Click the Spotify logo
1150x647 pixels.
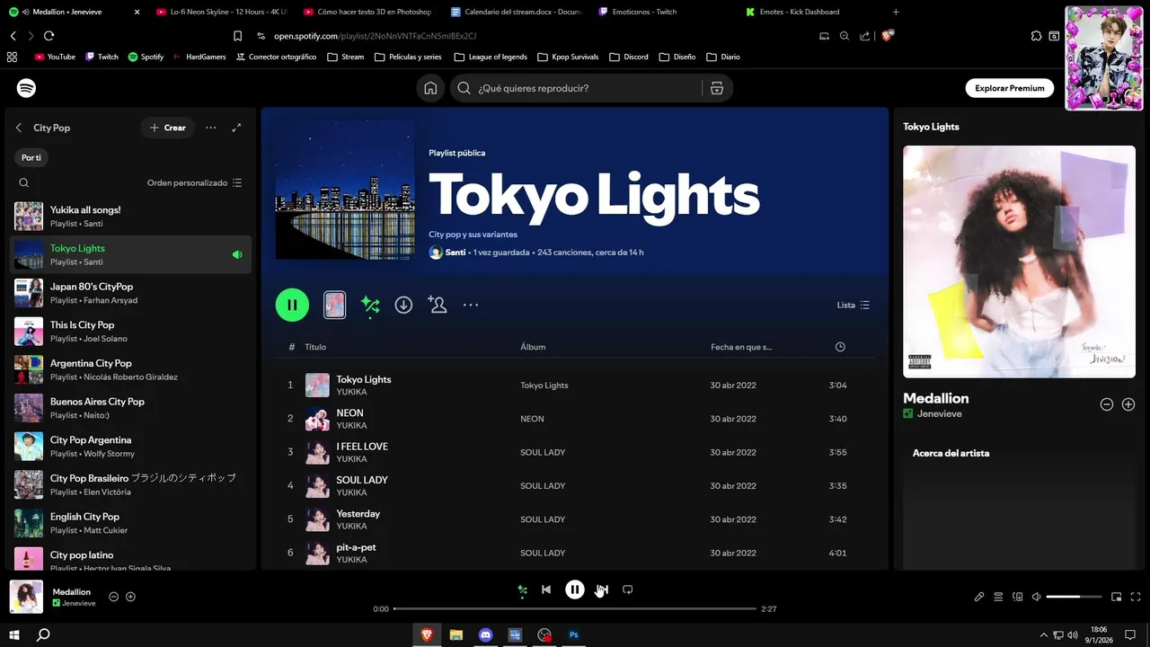coord(26,88)
